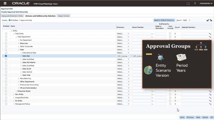Click the Oracle logo
Viewport: 214px width, 120px height.
21,3
